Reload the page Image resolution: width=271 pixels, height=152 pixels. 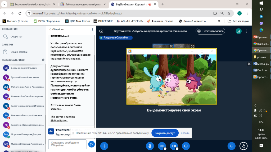[x=20, y=13]
